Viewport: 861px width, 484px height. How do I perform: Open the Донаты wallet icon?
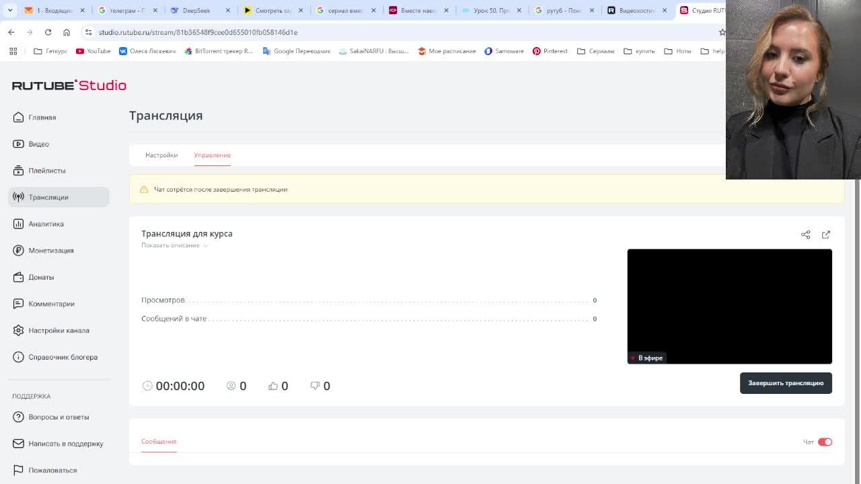click(18, 277)
